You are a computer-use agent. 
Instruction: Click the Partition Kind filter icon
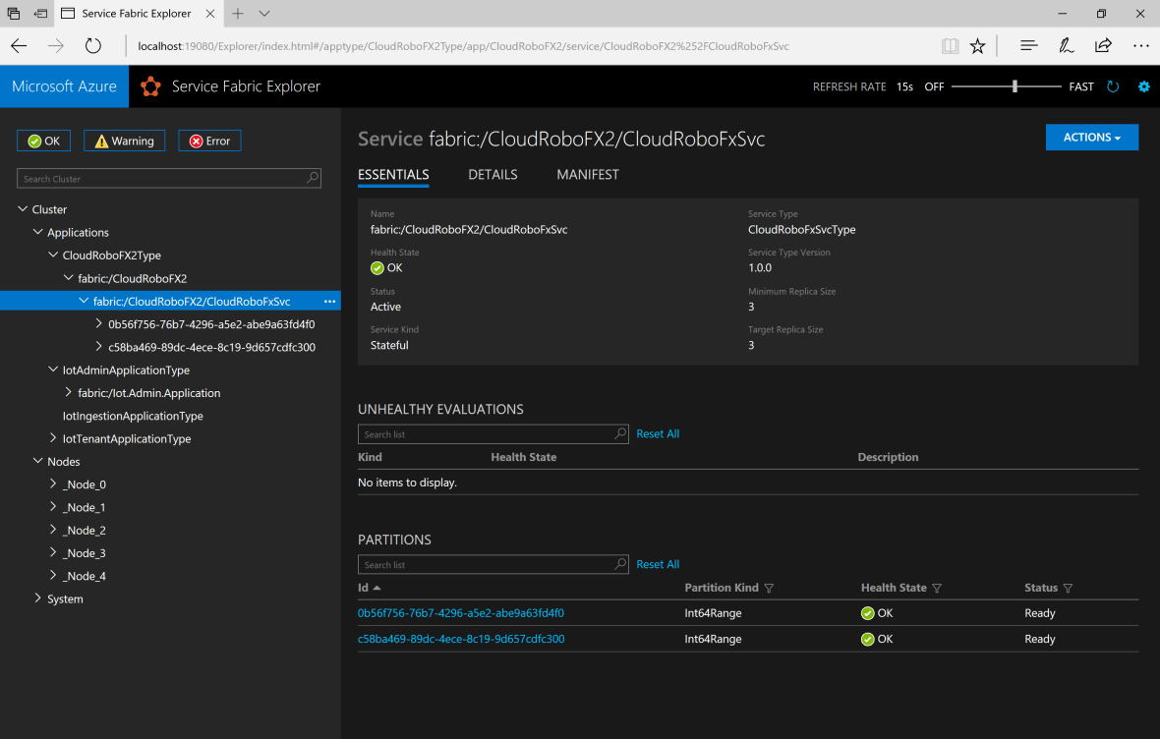click(769, 589)
